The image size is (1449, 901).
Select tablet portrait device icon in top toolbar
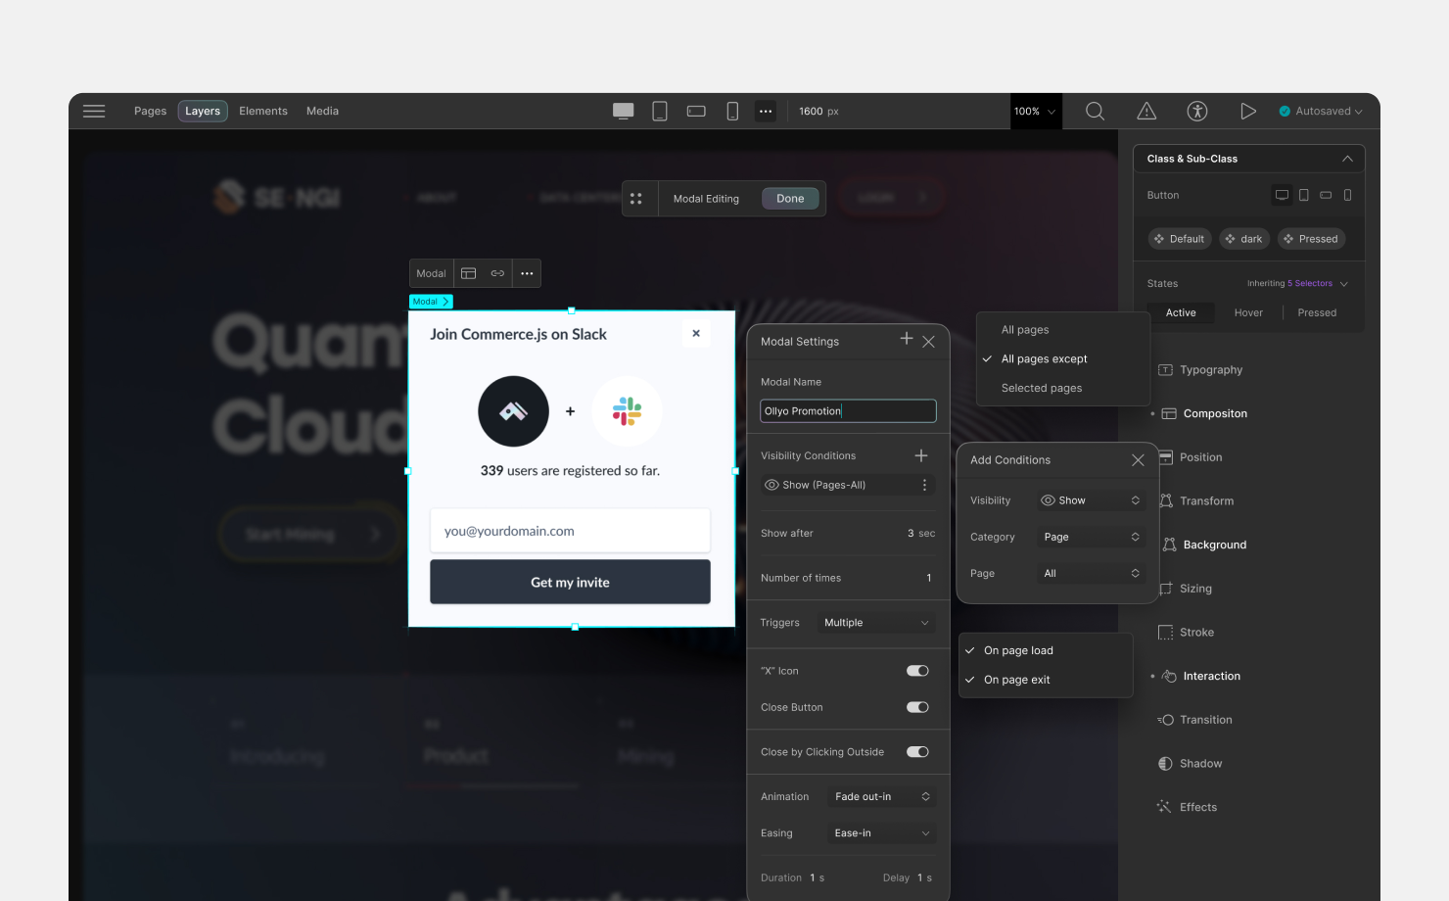660,111
